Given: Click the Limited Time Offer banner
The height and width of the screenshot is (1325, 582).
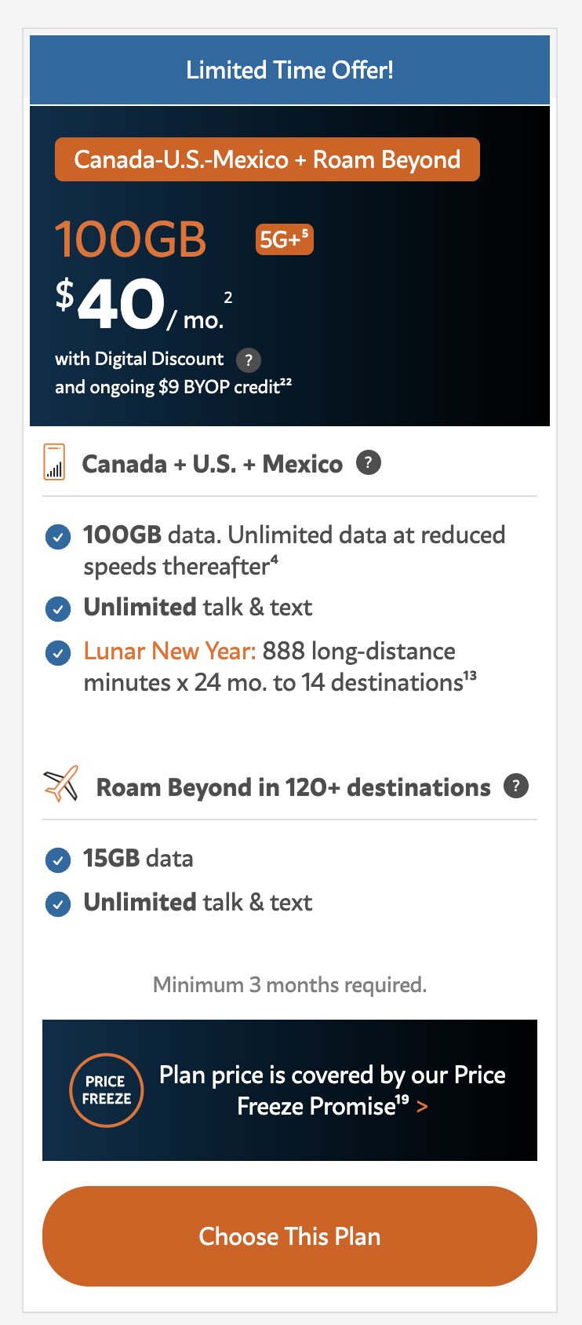Looking at the screenshot, I should [289, 70].
